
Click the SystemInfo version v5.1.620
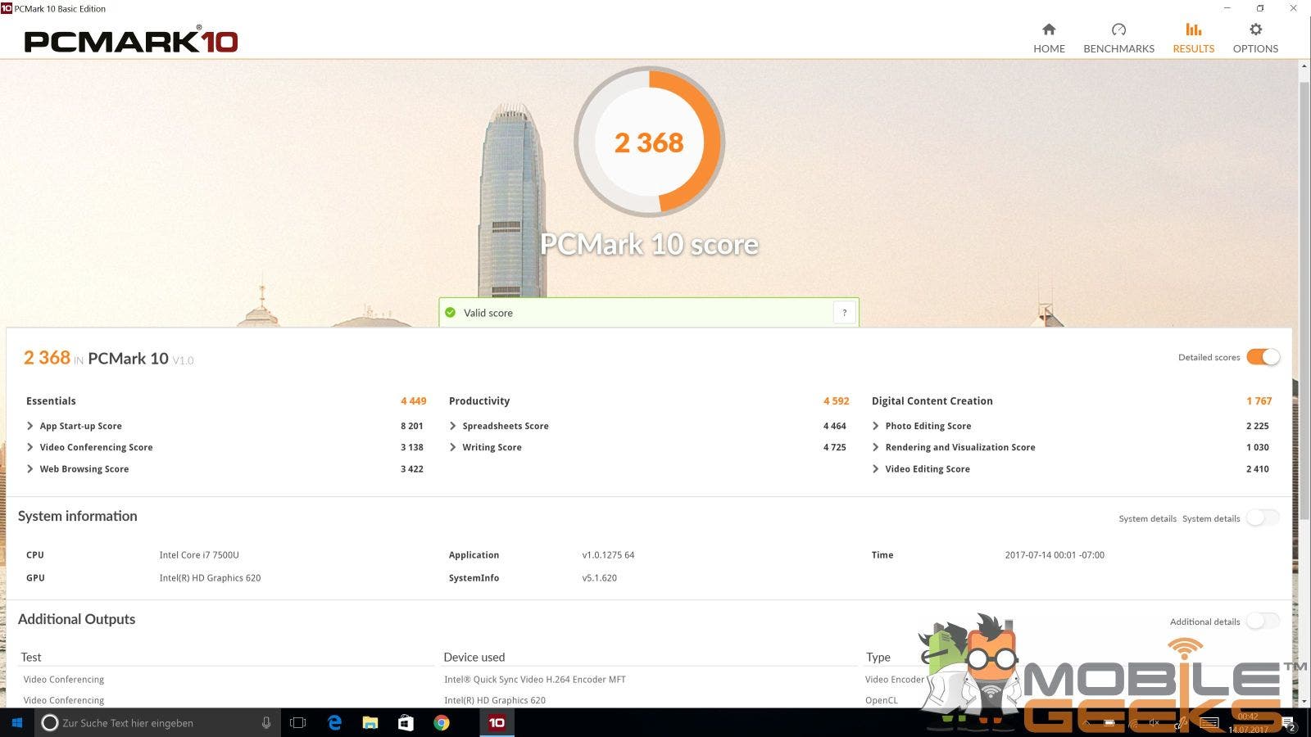point(600,578)
